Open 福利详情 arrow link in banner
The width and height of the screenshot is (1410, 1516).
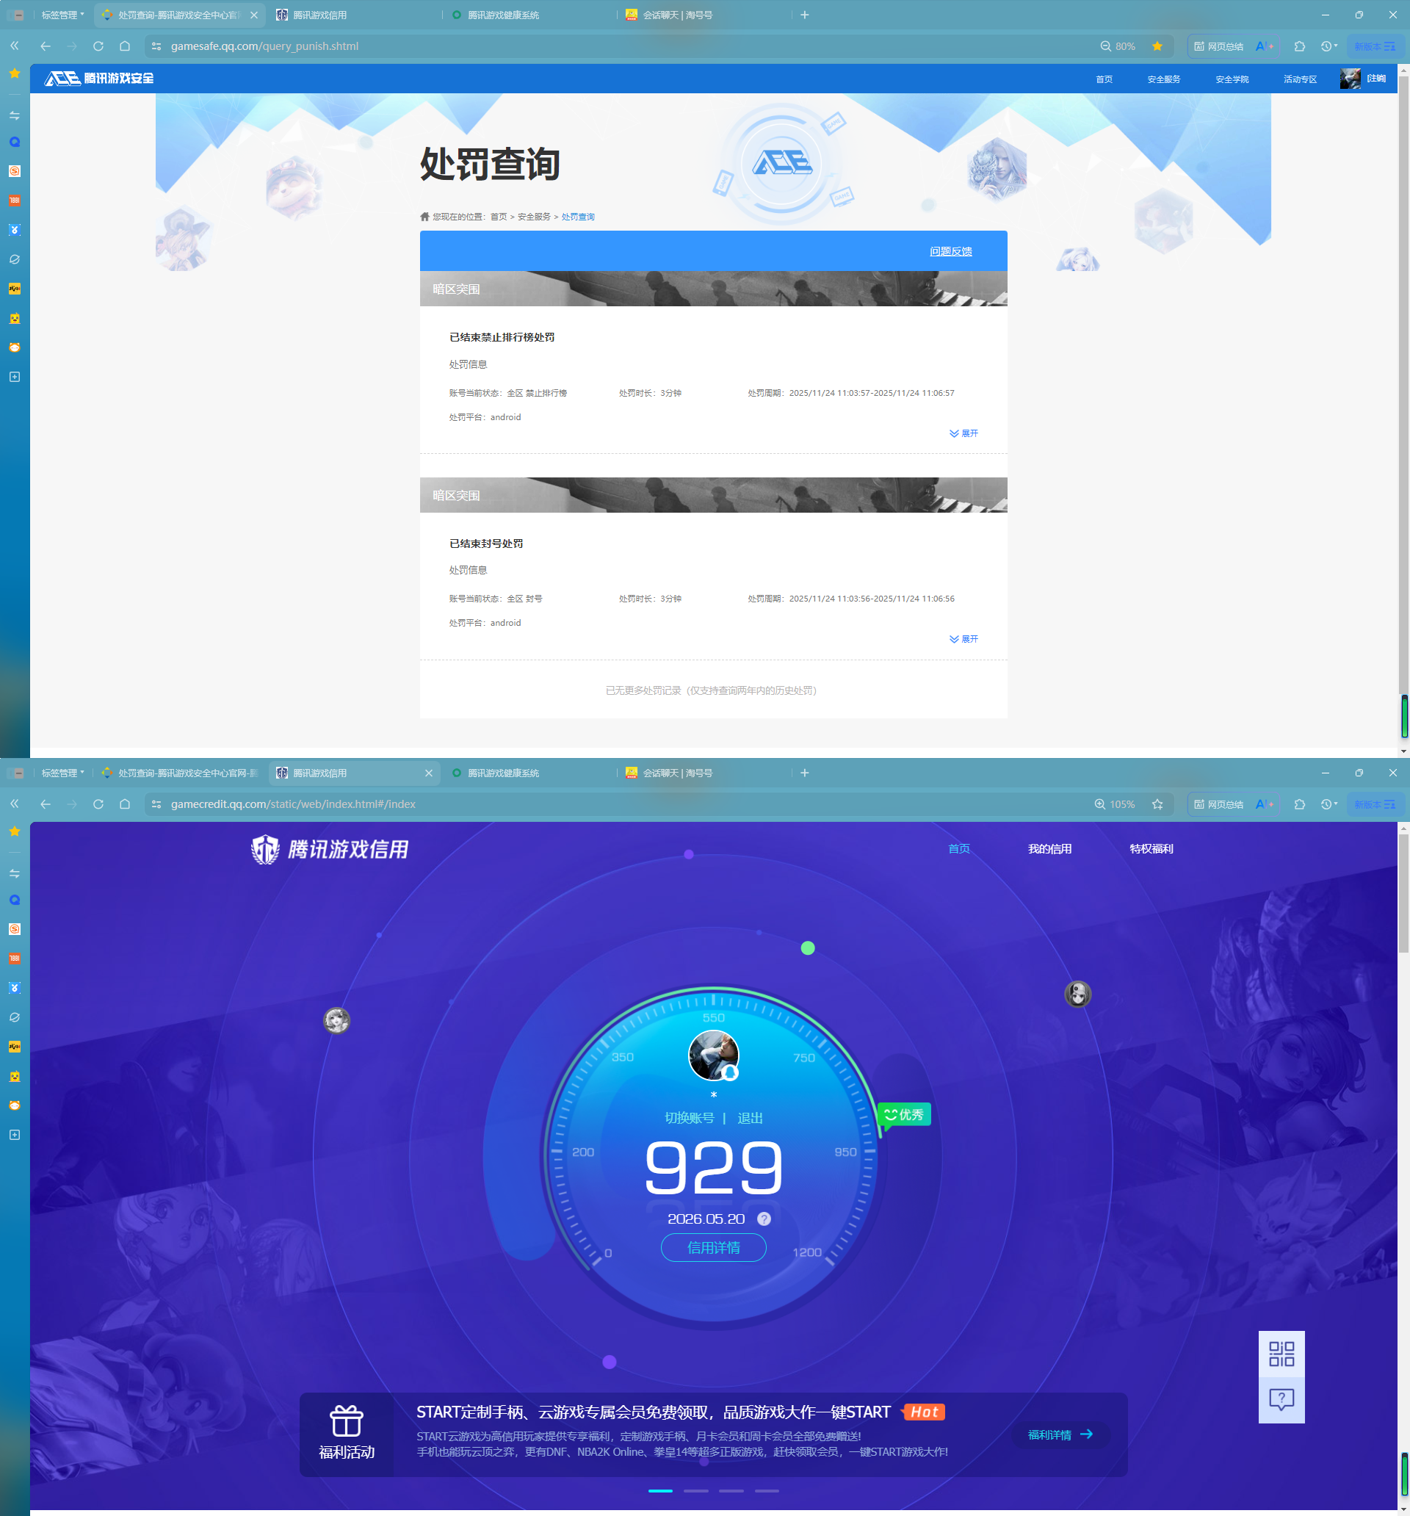tap(1060, 1435)
